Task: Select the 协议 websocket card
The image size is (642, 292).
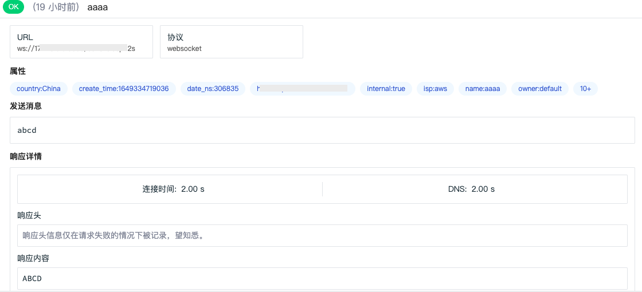Action: 231,42
